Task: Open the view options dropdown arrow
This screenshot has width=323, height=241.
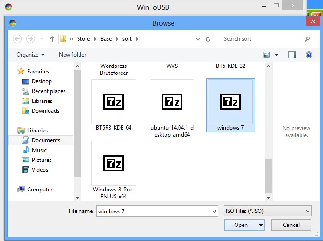Action: 276,55
